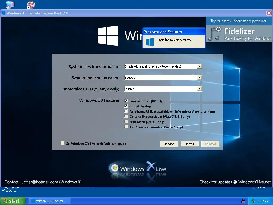The height and width of the screenshot is (205, 273).
Task: Open the PopCap desktop shortcut icon
Action: pos(31,5)
